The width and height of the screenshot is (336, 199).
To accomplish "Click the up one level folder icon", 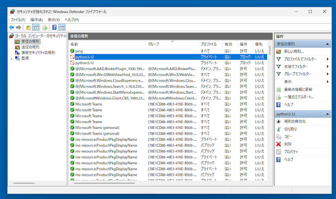I will click(x=28, y=28).
